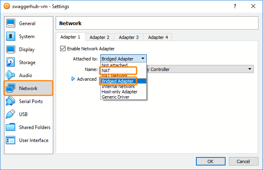Image resolution: width=263 pixels, height=170 pixels.
Task: Click the title bar help question mark
Action: pyautogui.click(x=235, y=6)
